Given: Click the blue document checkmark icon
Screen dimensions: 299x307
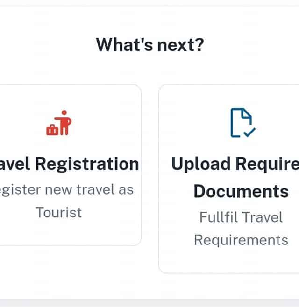Looking at the screenshot, I should (x=241, y=123).
